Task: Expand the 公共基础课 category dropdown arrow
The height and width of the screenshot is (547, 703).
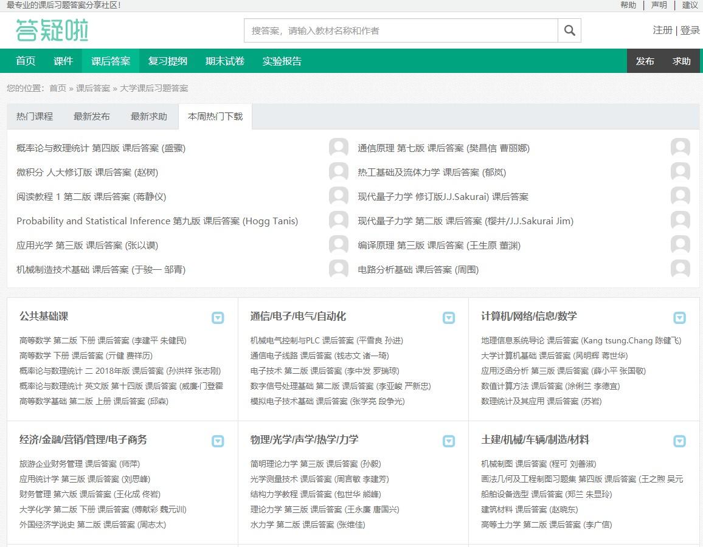Action: (218, 317)
